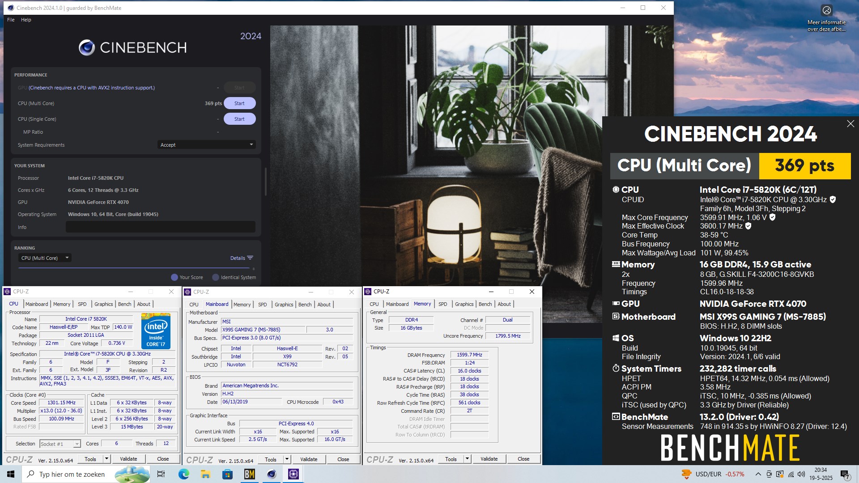
Task: Open Tools dropdown arrow in Memory CPU-Z
Action: point(467,459)
